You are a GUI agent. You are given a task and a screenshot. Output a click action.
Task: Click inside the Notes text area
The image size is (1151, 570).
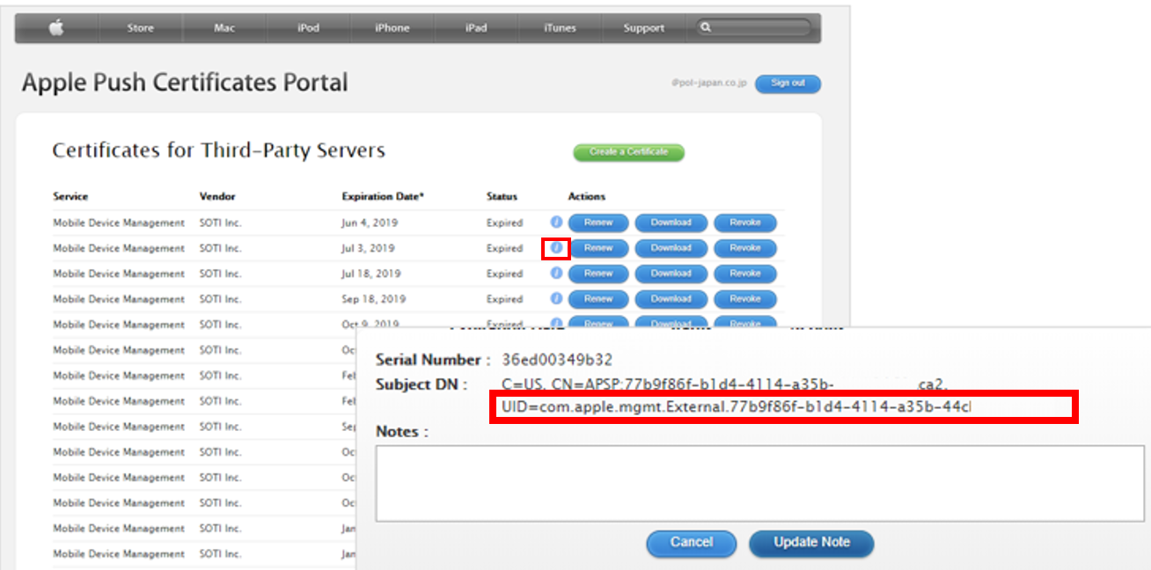point(760,484)
